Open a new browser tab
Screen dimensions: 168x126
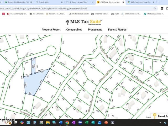pos(159,2)
